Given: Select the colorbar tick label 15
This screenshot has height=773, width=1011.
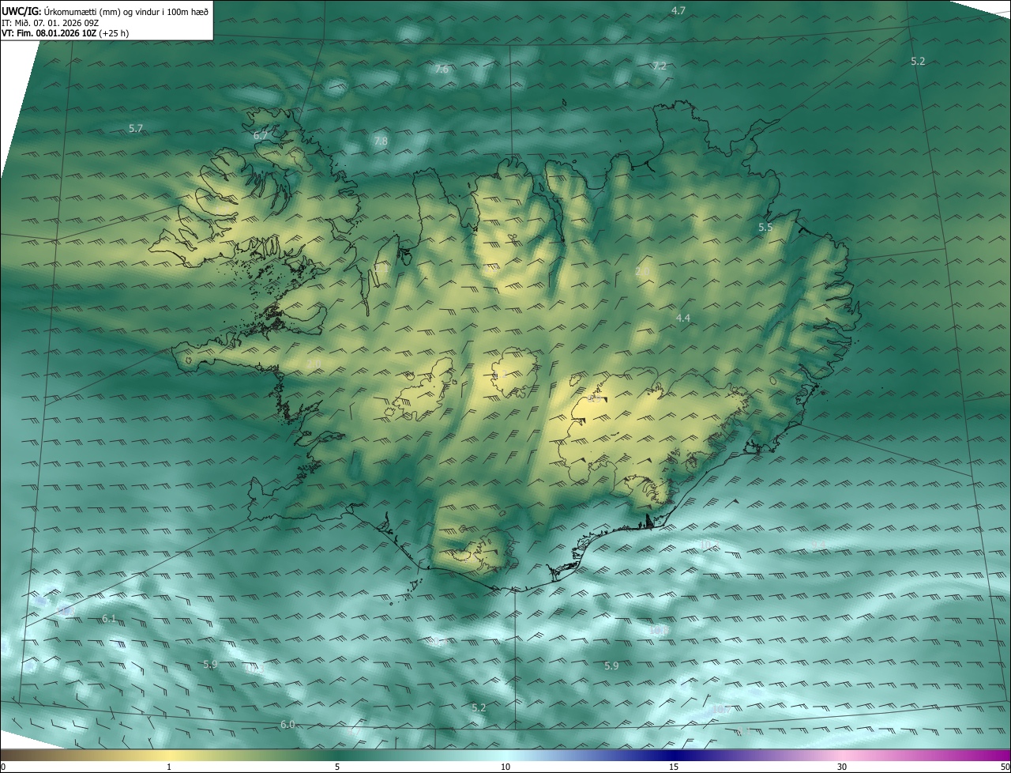Looking at the screenshot, I should (674, 767).
